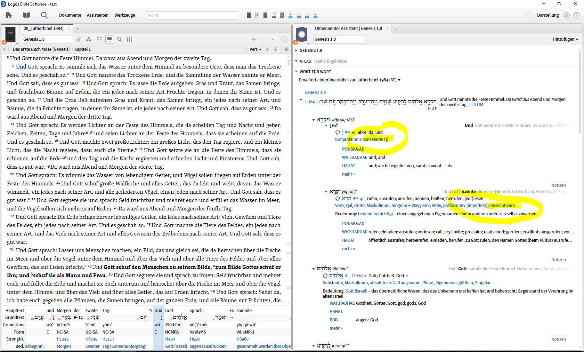The width and height of the screenshot is (584, 352).
Task: Expand locator bar double chevron
Action: [x=5, y=49]
